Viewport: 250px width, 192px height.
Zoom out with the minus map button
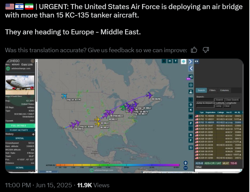(x=185, y=168)
